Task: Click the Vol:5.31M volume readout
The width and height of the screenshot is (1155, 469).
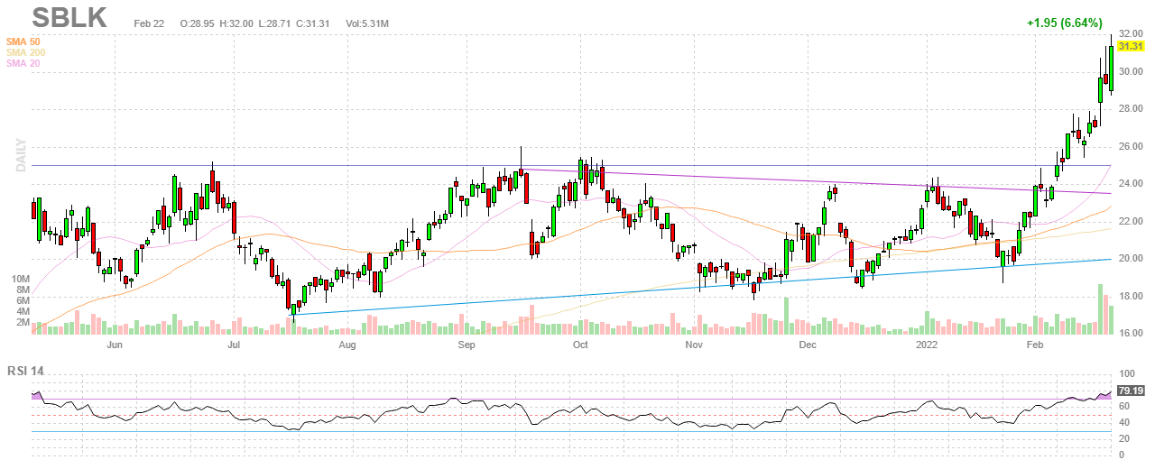Action: pos(367,22)
